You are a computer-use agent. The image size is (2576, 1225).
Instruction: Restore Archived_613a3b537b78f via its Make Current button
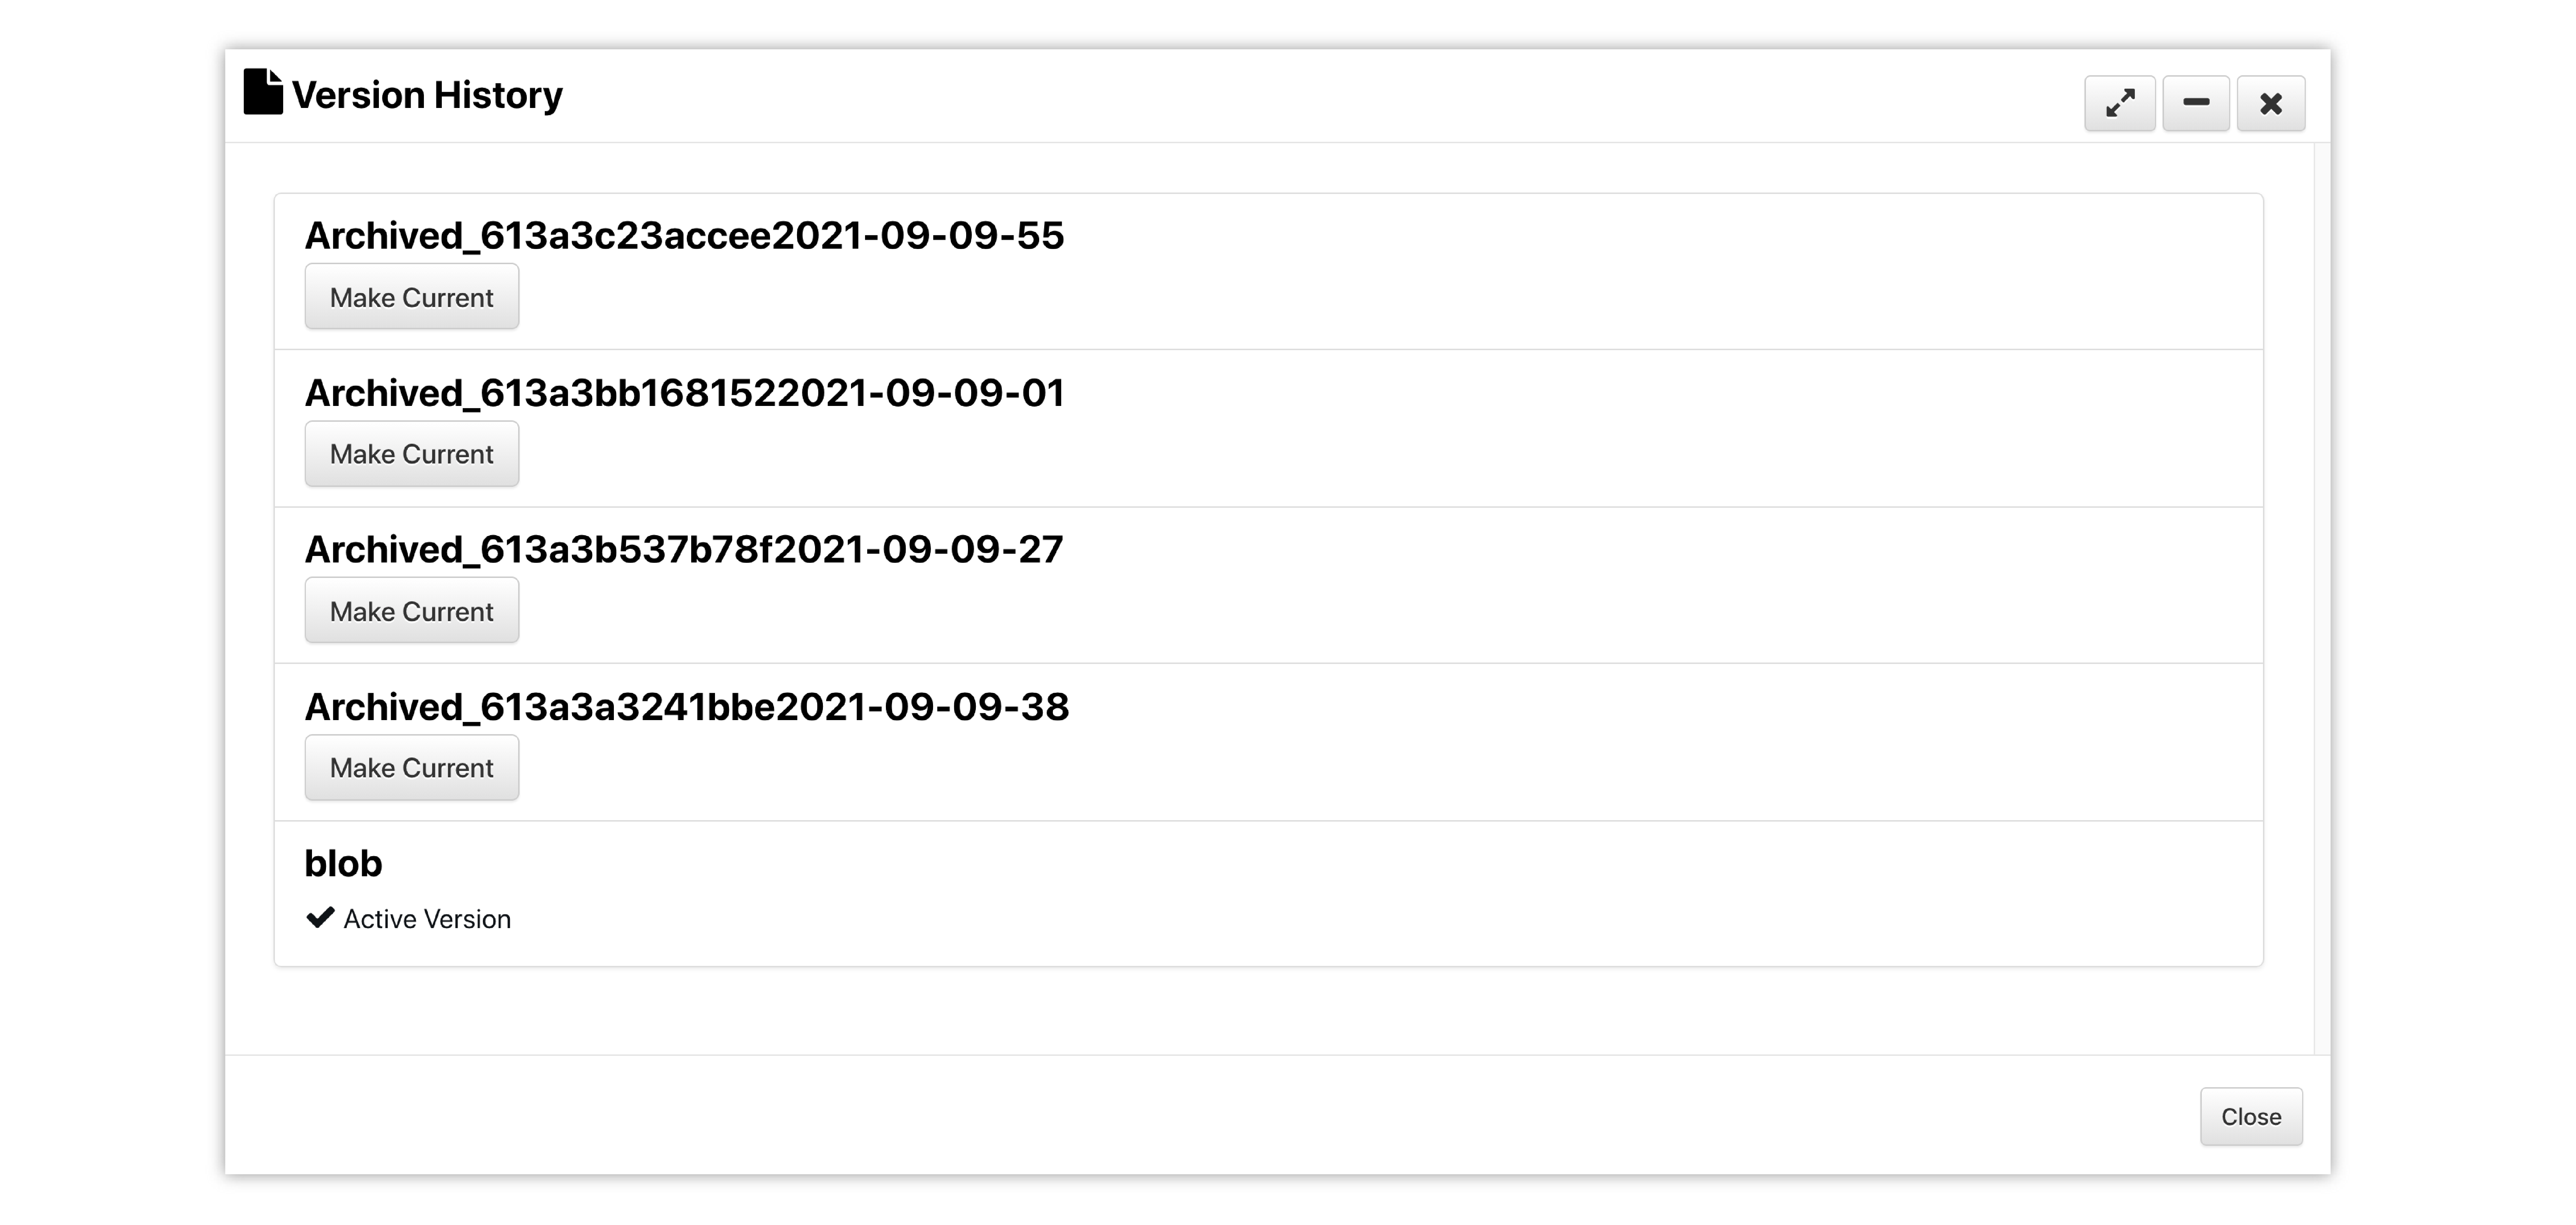point(412,611)
